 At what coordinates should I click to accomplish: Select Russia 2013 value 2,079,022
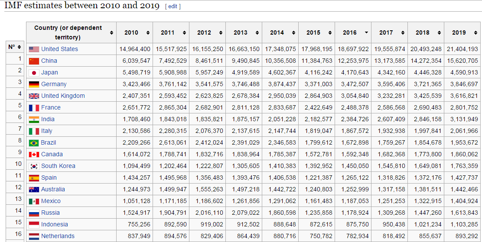coord(246,213)
